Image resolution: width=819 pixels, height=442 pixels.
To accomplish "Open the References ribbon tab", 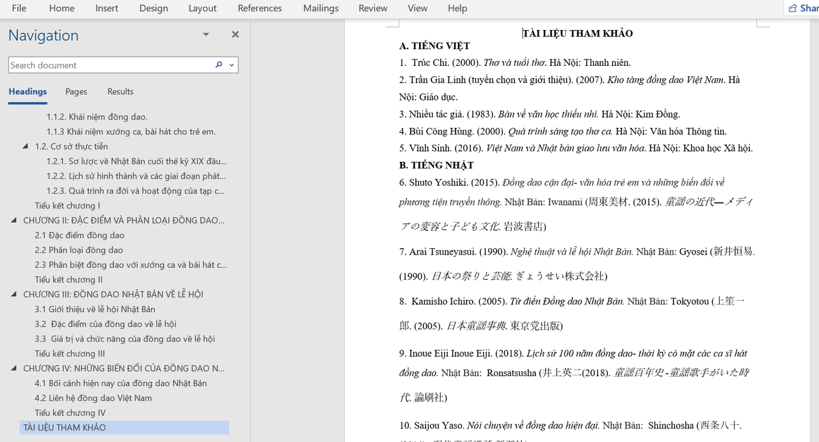I will coord(260,8).
